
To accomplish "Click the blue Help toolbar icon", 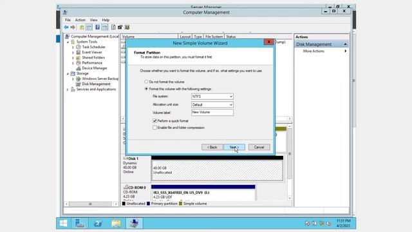I will (97, 27).
